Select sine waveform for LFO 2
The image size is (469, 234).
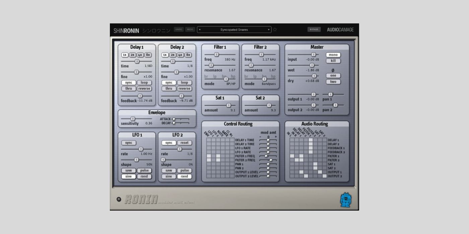coord(169,177)
